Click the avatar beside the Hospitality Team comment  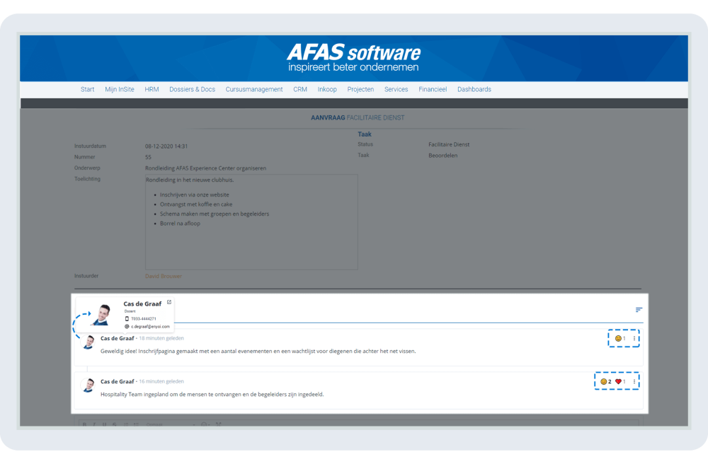click(88, 385)
